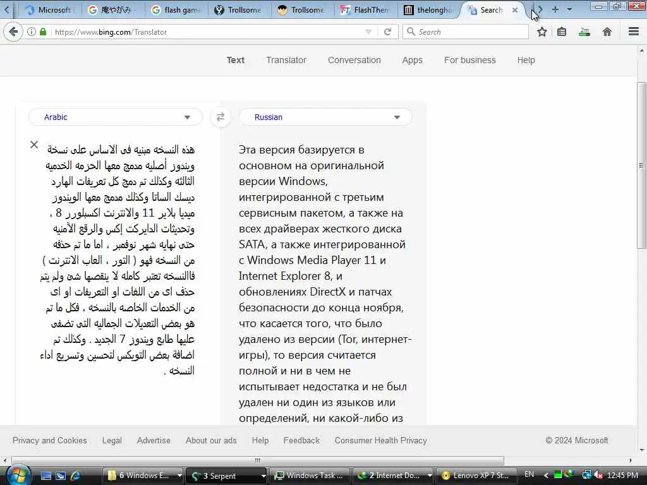Expand the Arabic source language dropdown
The image size is (647, 485).
[116, 117]
